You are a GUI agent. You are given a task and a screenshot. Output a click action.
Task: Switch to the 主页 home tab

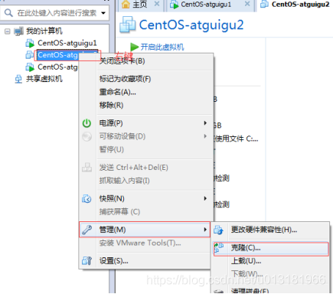click(140, 5)
